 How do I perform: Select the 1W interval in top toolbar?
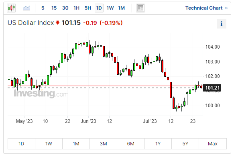click(x=110, y=8)
